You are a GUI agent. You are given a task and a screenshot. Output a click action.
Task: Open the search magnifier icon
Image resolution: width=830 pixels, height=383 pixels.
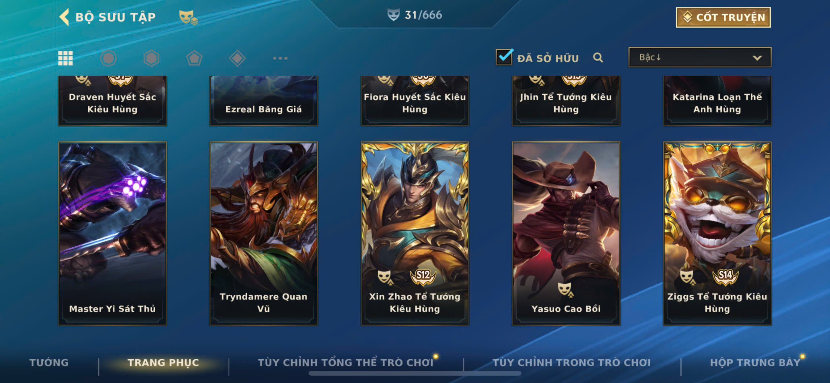pos(598,58)
